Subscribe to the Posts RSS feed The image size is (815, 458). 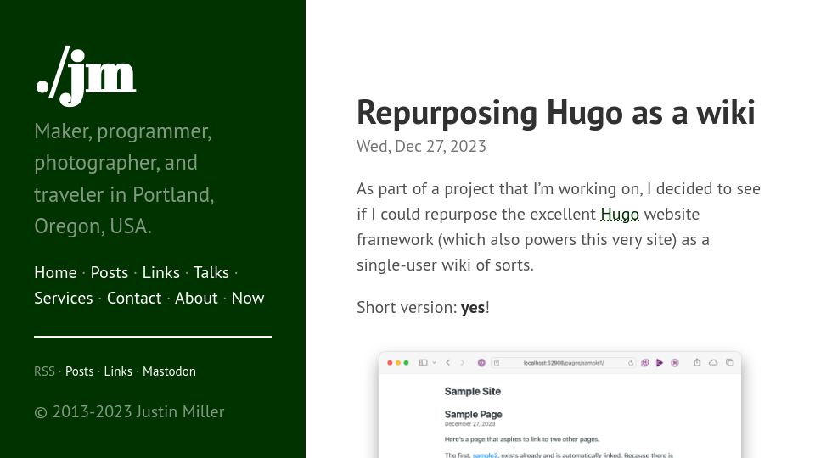pyautogui.click(x=80, y=371)
